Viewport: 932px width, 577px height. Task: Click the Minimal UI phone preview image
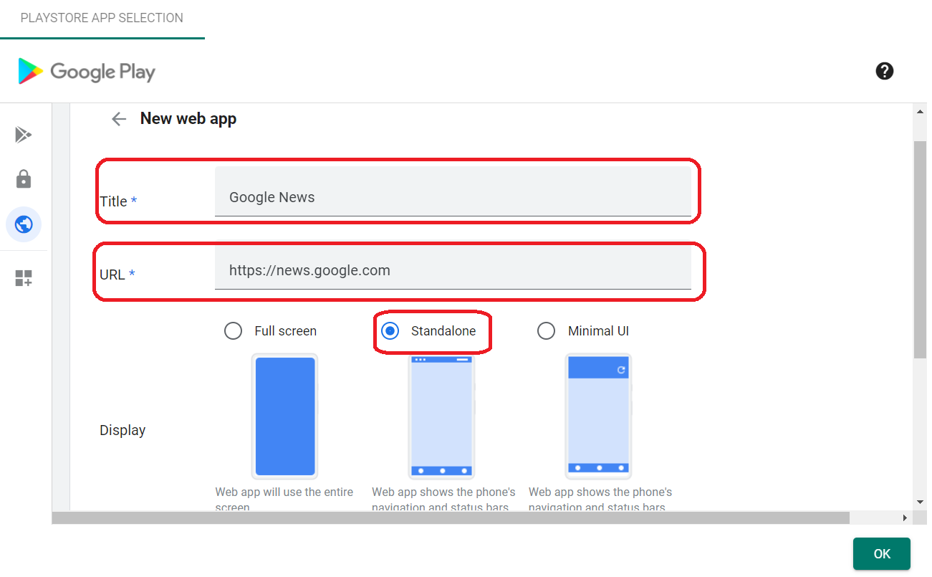598,416
